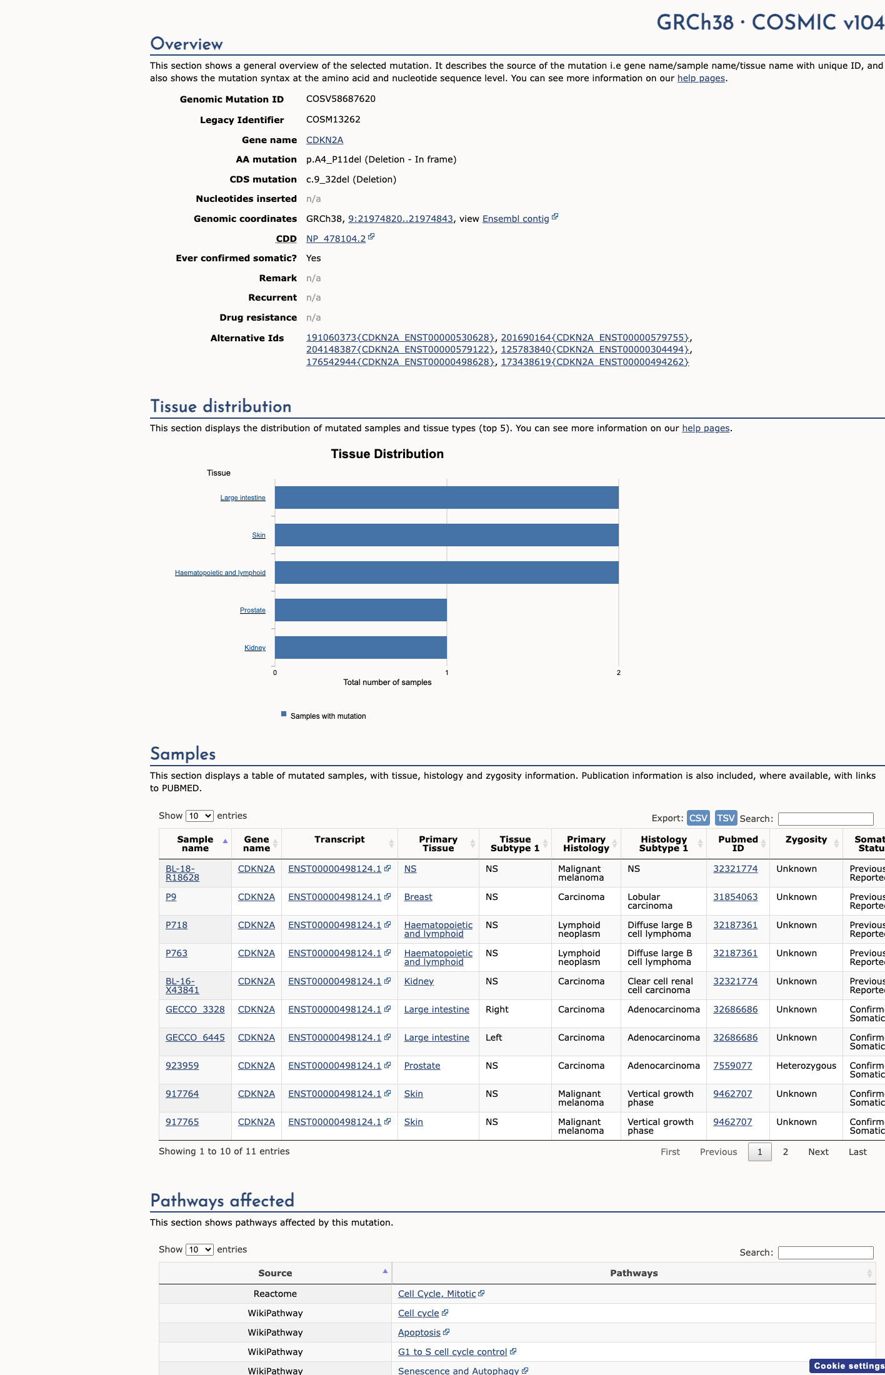Open Cookie settings button
The image size is (885, 1375).
pos(848,1366)
